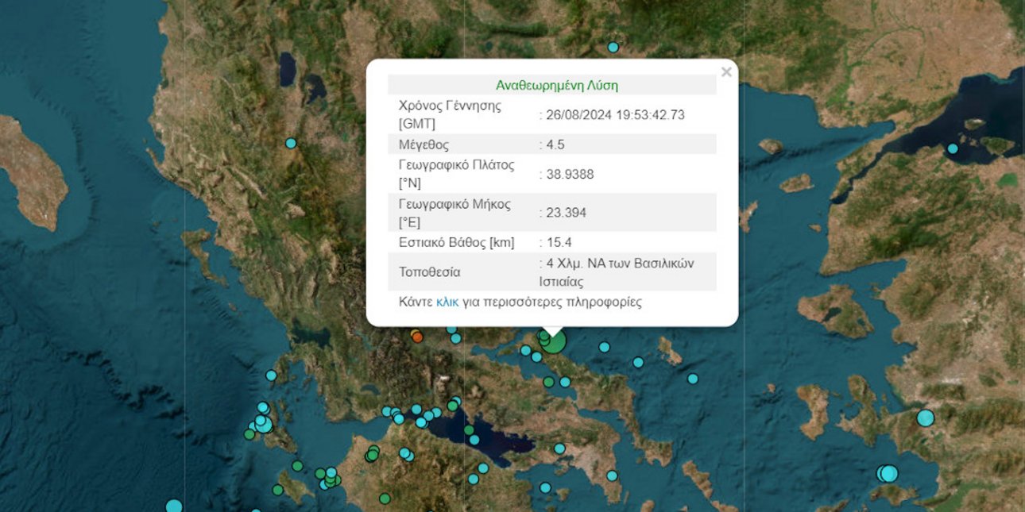
Task: Click the cyan marker above the popup
Action: tap(613, 48)
